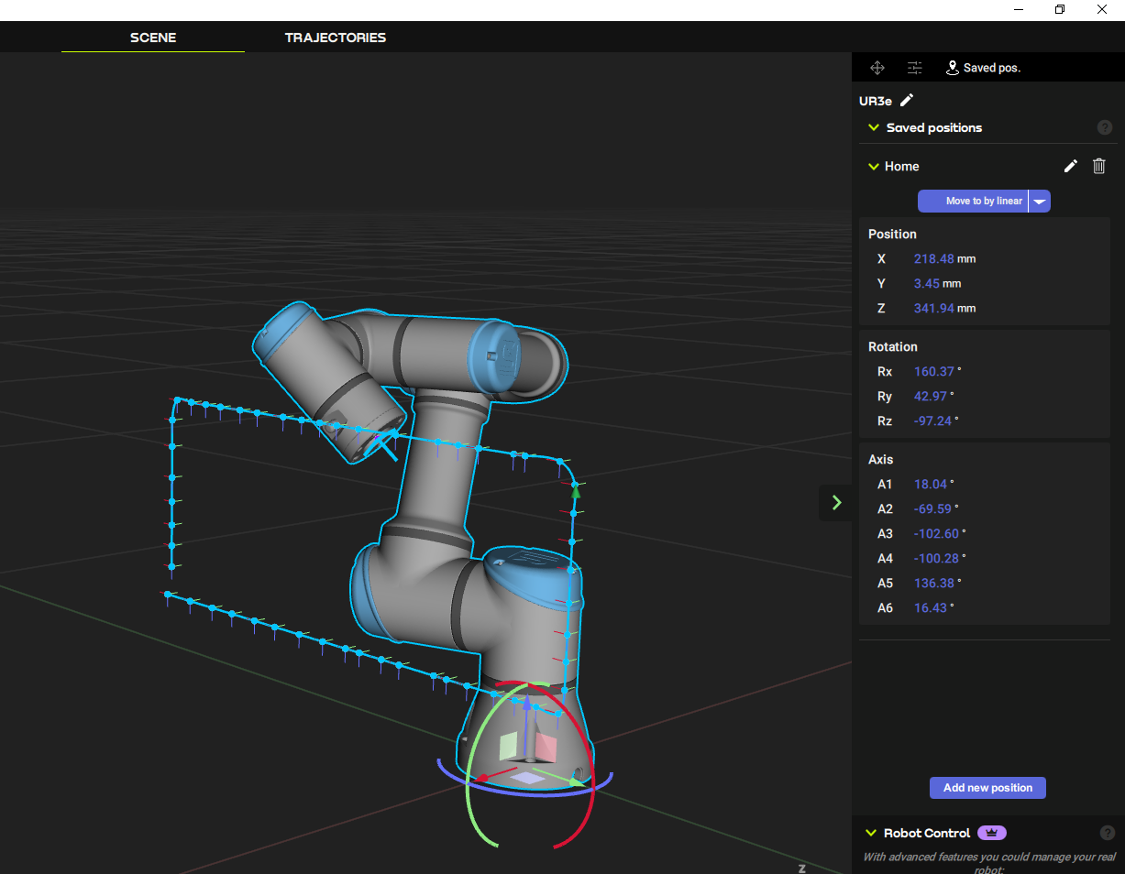Open the robot settings sliders icon
The width and height of the screenshot is (1125, 874).
[914, 67]
